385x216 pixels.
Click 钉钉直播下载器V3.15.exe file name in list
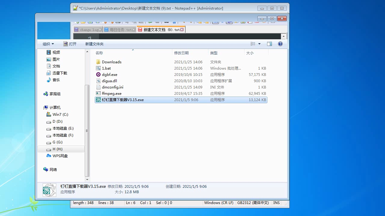(x=123, y=100)
